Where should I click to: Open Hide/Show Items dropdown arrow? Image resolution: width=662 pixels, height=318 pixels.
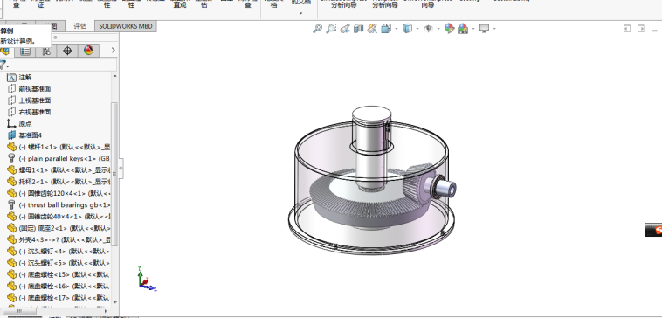[438, 29]
